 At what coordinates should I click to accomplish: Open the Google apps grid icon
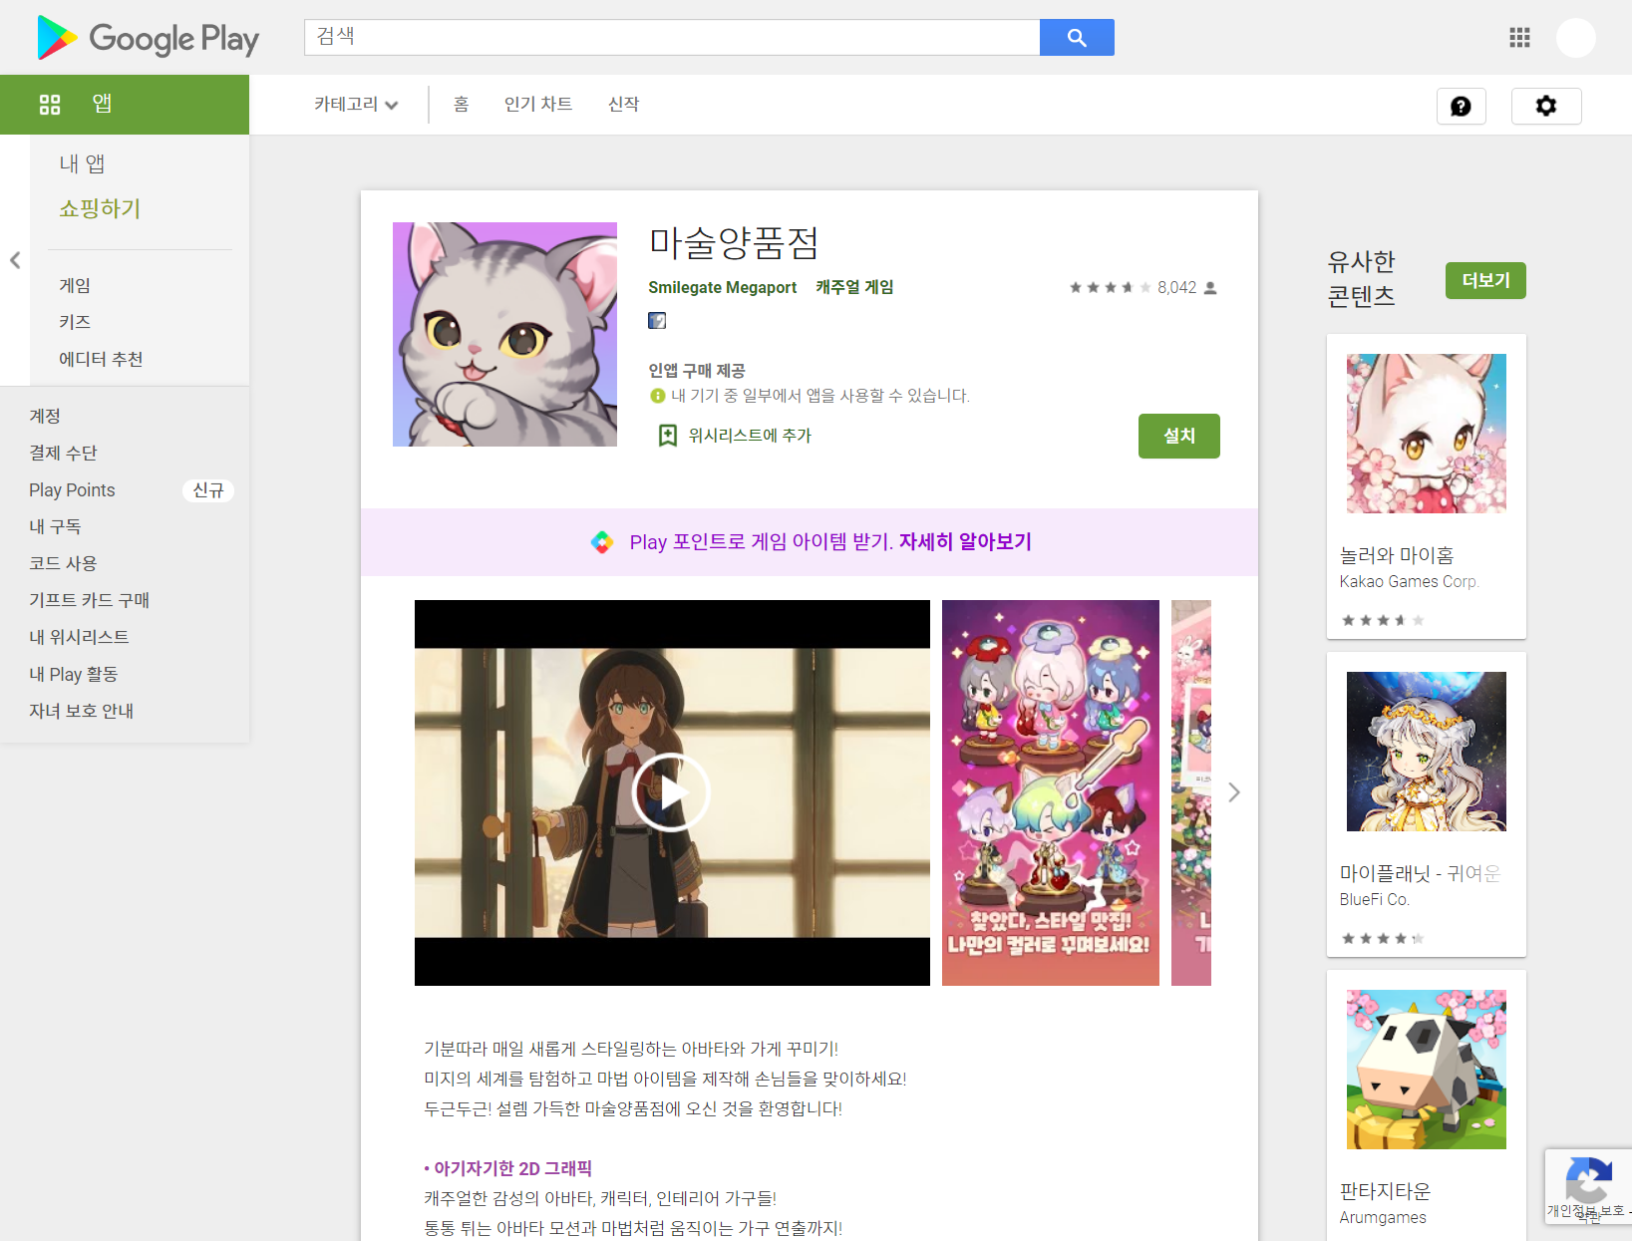[1519, 38]
